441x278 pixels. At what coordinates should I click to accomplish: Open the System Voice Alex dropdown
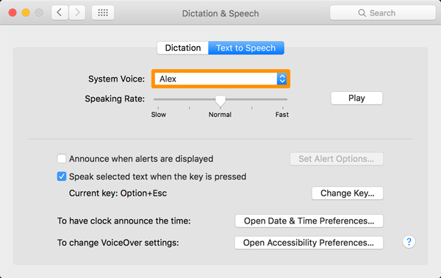(x=220, y=79)
